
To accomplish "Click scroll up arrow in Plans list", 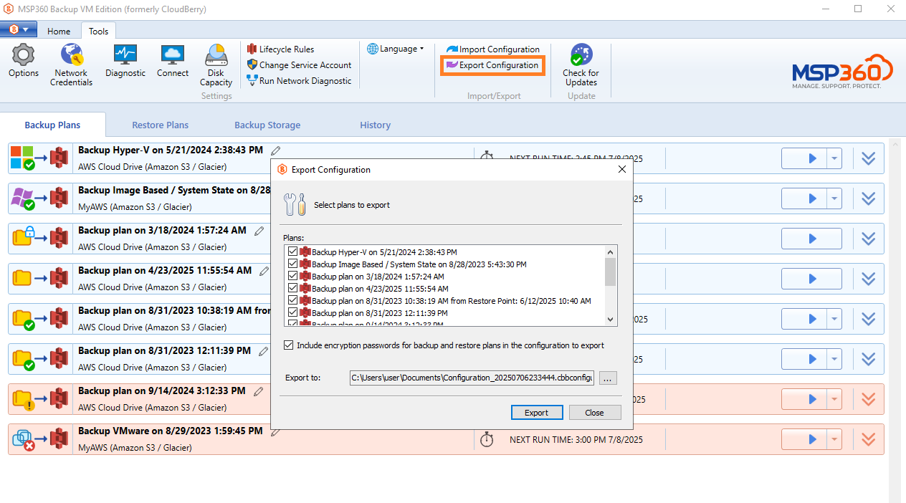I will point(611,251).
